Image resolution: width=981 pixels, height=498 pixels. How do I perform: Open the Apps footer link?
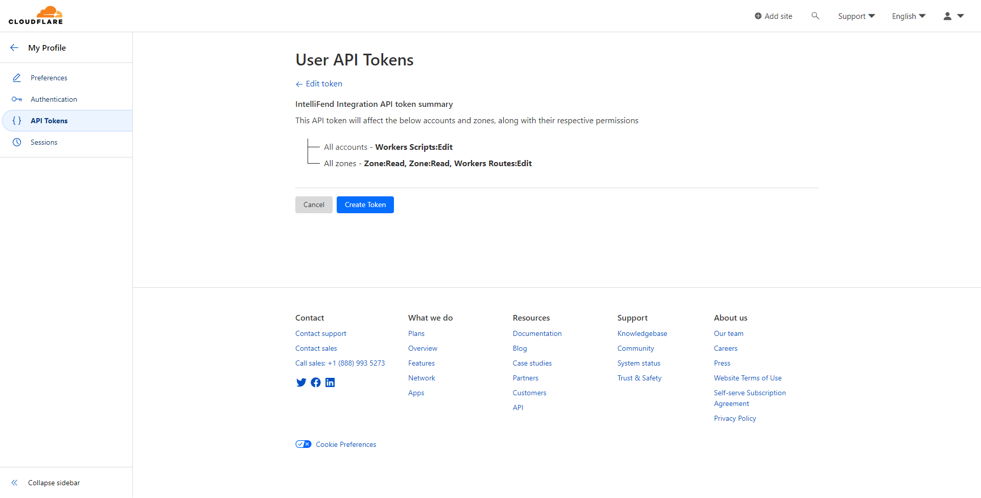tap(416, 393)
